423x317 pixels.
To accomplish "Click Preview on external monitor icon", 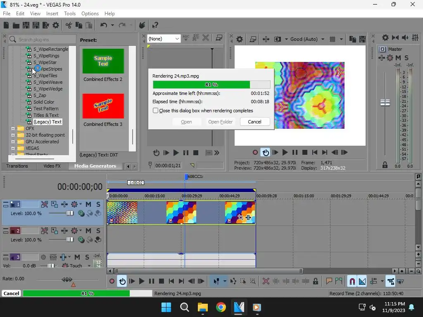I will 253,39.
